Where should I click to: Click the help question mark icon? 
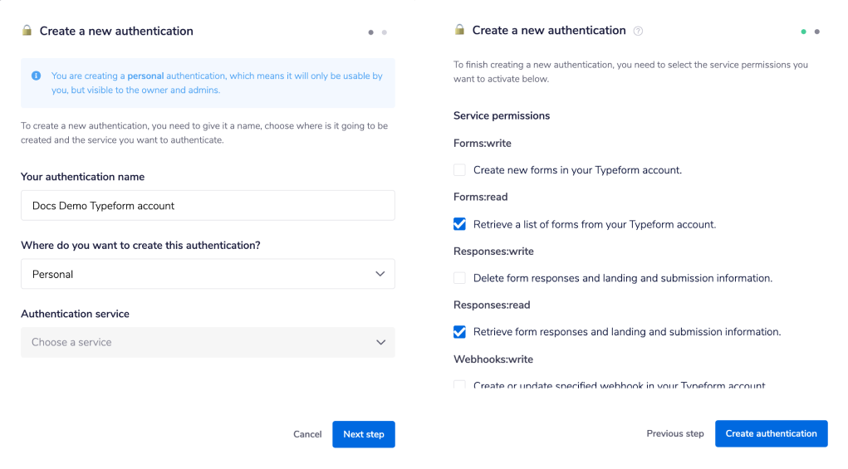(x=638, y=31)
